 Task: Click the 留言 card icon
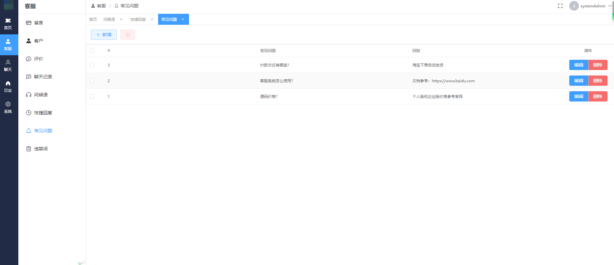(x=29, y=23)
